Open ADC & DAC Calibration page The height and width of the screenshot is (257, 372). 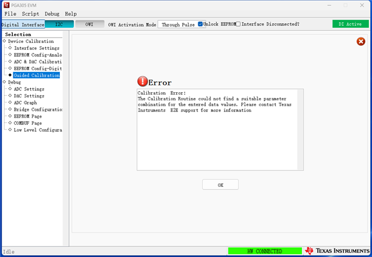pyautogui.click(x=38, y=62)
